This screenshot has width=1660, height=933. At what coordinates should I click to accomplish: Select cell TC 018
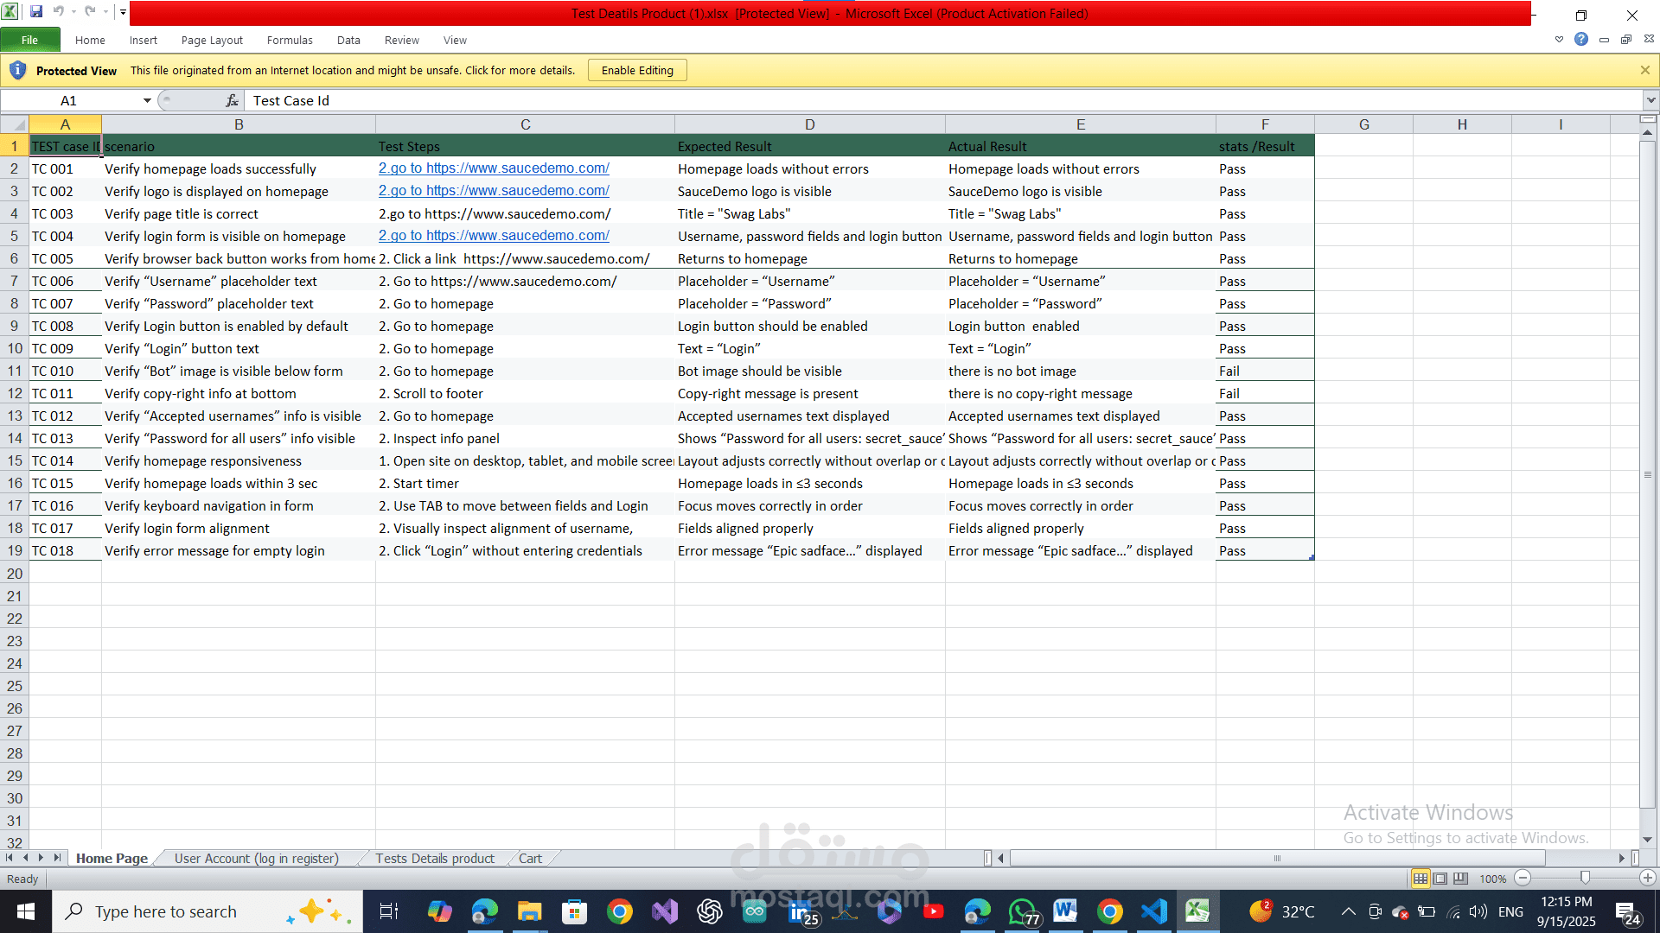tap(65, 551)
